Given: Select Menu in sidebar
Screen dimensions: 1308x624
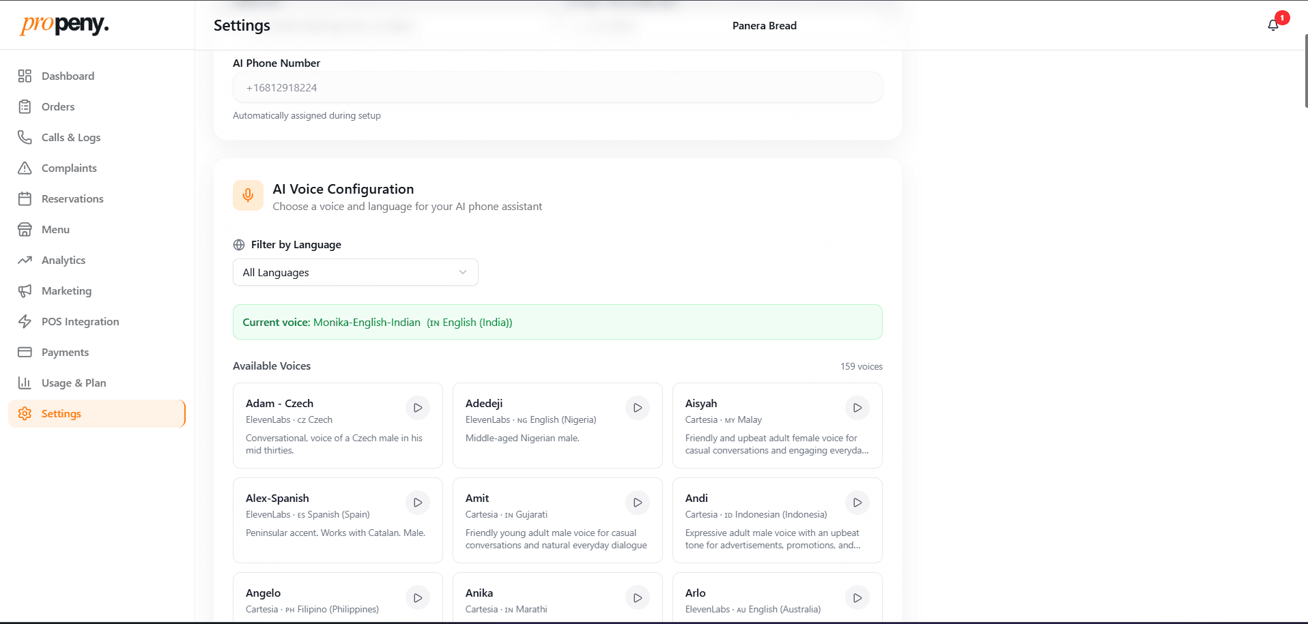Looking at the screenshot, I should pyautogui.click(x=97, y=229).
